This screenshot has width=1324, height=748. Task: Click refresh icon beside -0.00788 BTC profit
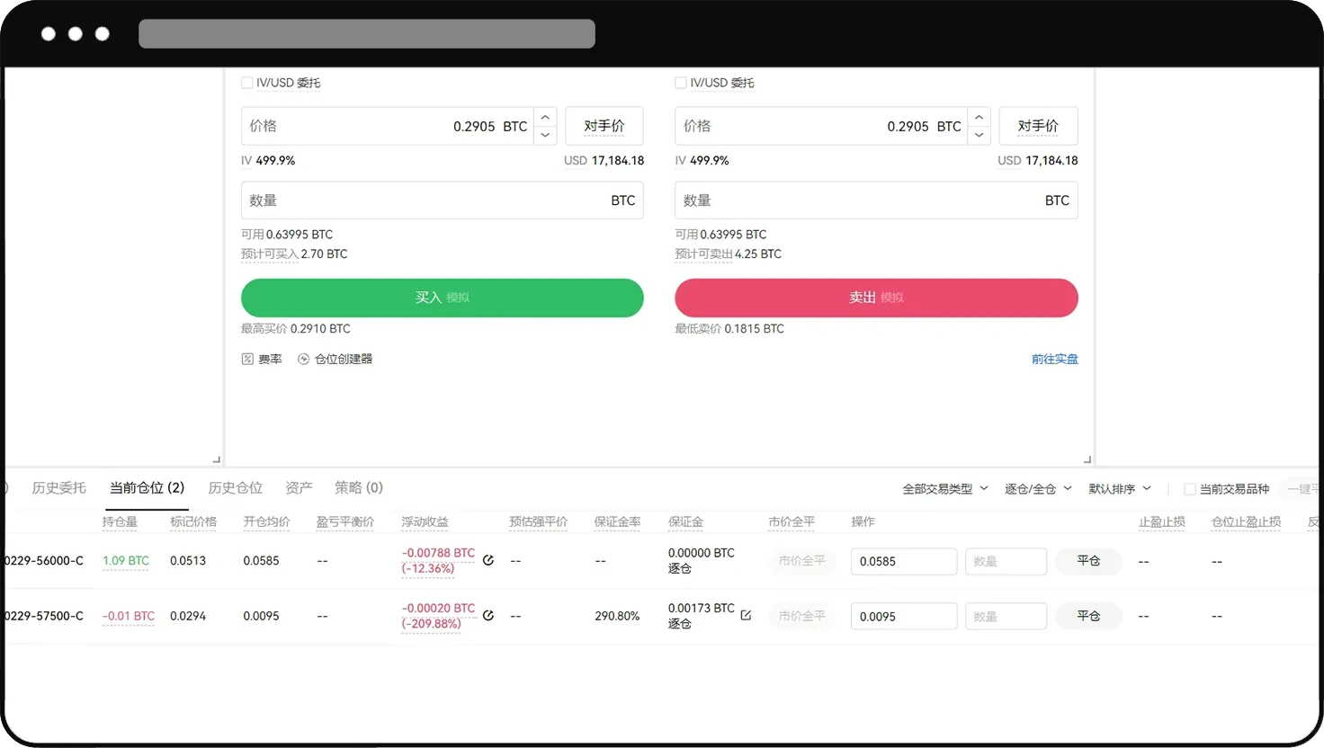pos(488,560)
